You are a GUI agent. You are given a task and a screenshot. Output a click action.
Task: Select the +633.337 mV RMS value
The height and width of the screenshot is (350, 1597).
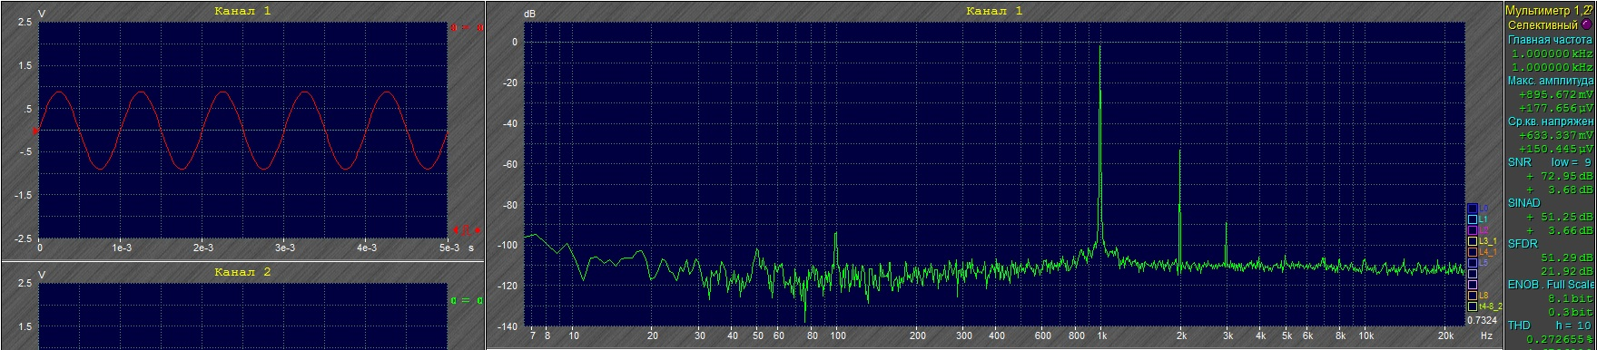(1555, 135)
